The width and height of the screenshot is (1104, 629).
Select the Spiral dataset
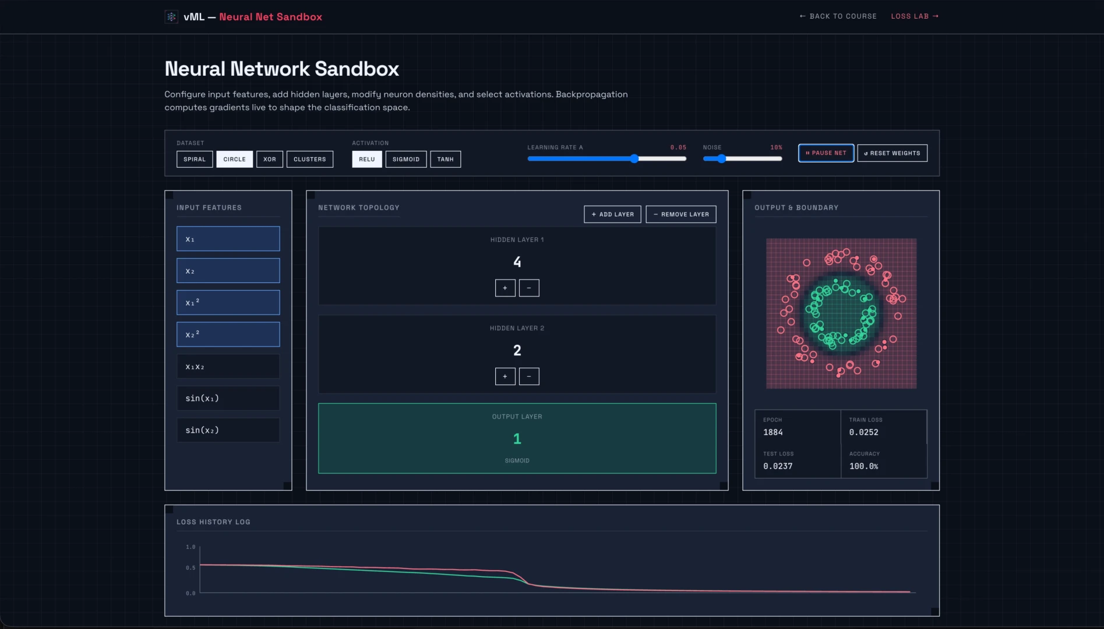195,159
